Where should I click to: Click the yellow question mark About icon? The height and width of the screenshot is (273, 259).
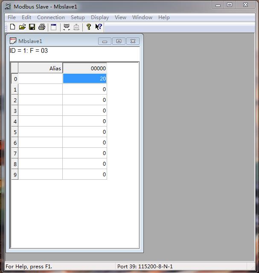click(88, 27)
